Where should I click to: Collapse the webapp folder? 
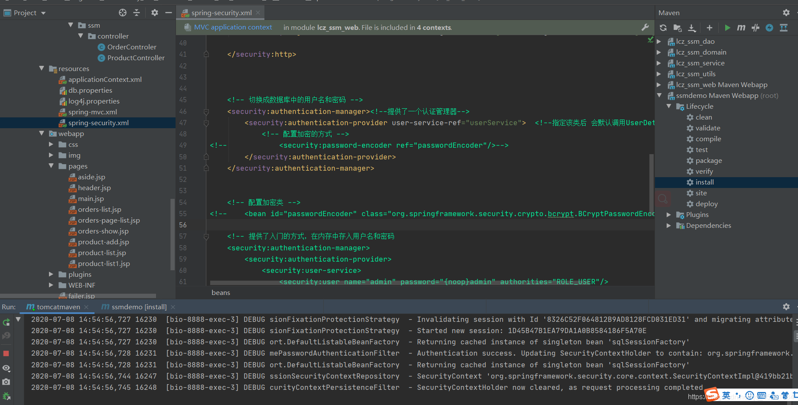[x=42, y=133]
